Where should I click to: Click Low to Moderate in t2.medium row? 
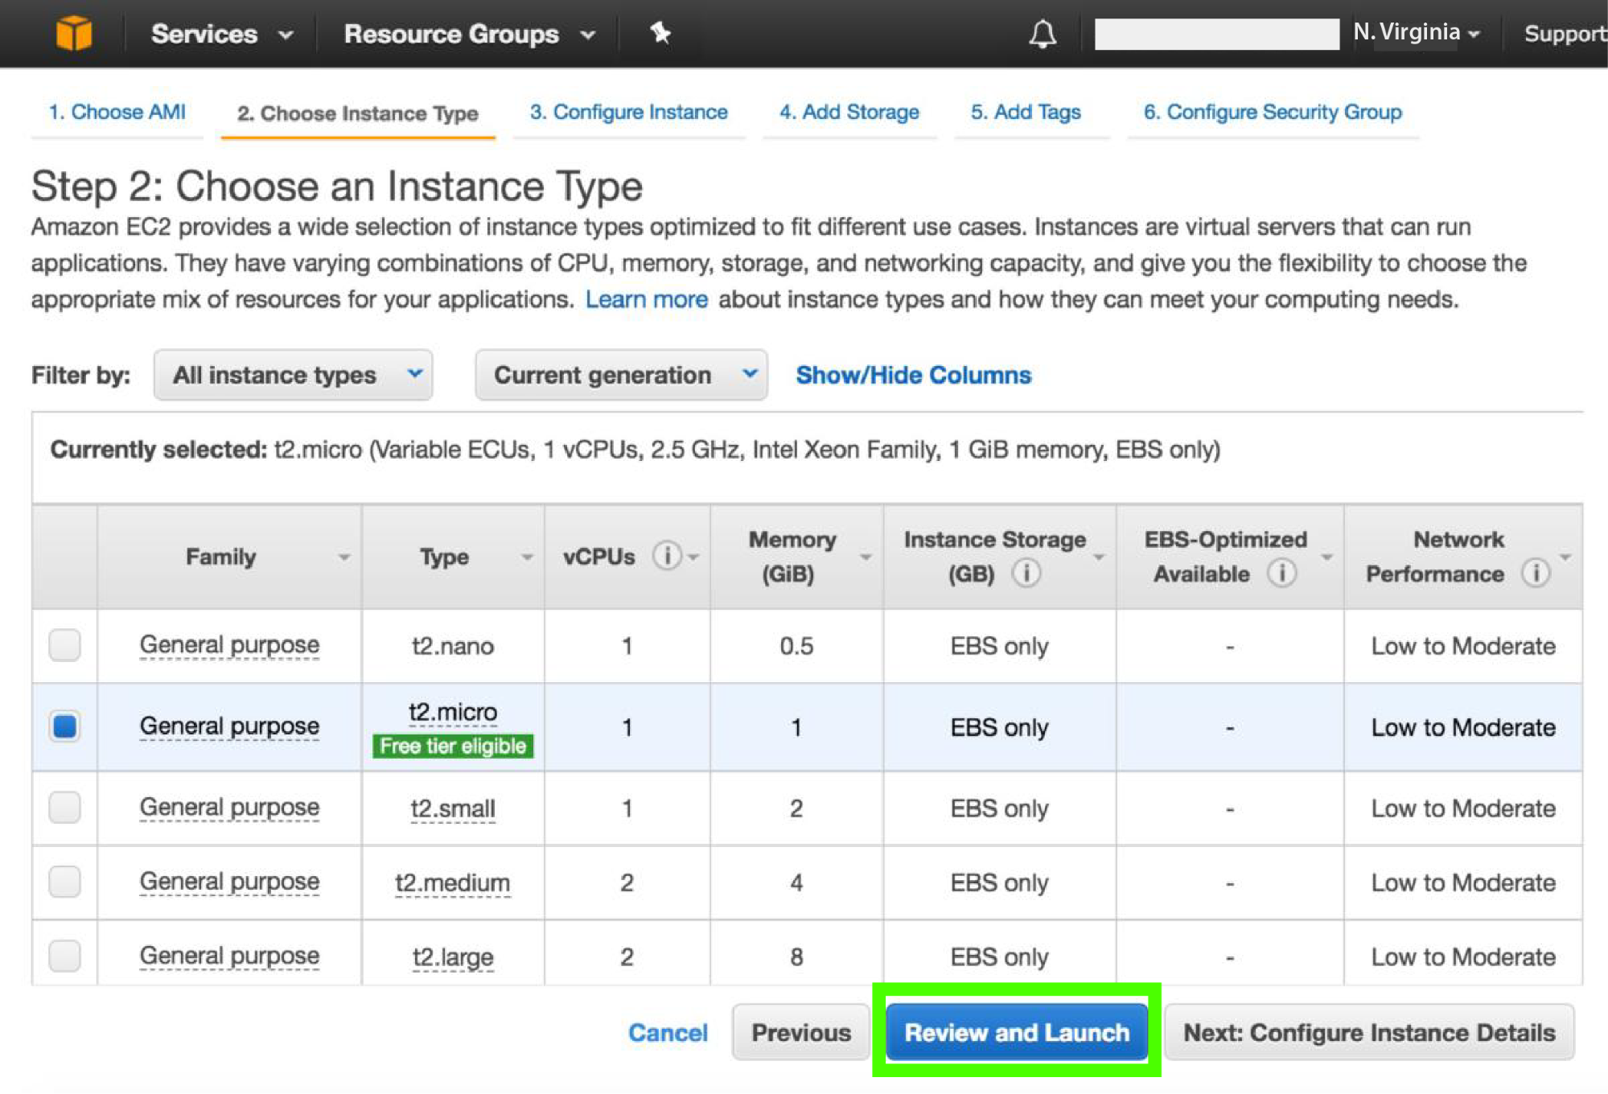coord(1462,882)
